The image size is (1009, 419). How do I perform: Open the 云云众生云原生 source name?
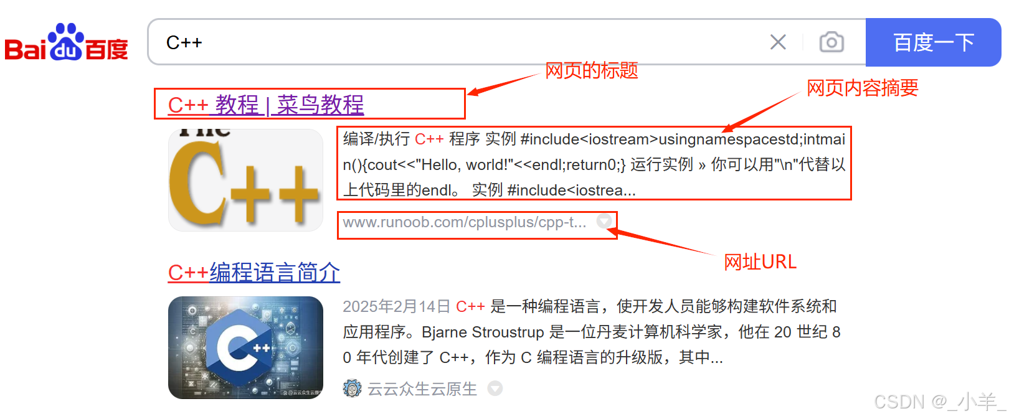422,389
